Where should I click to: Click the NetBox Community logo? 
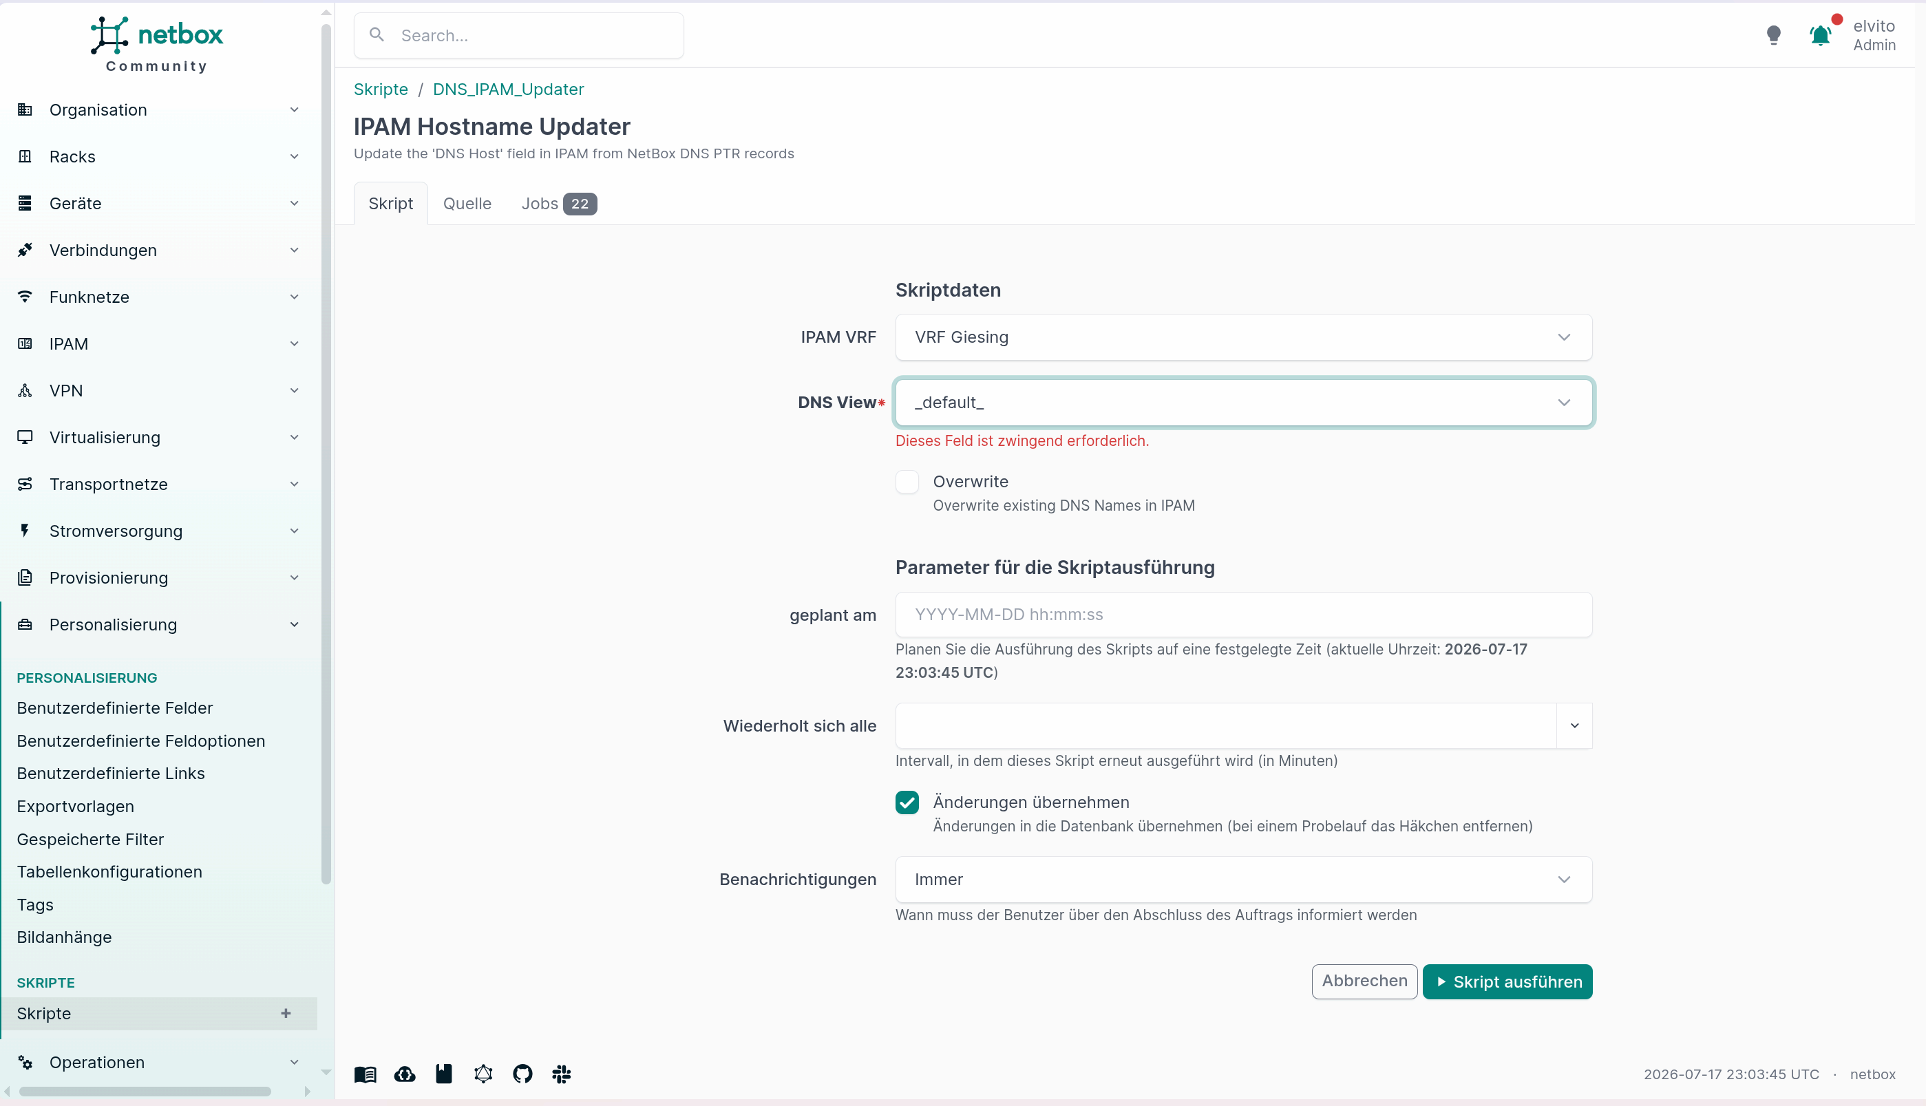156,44
